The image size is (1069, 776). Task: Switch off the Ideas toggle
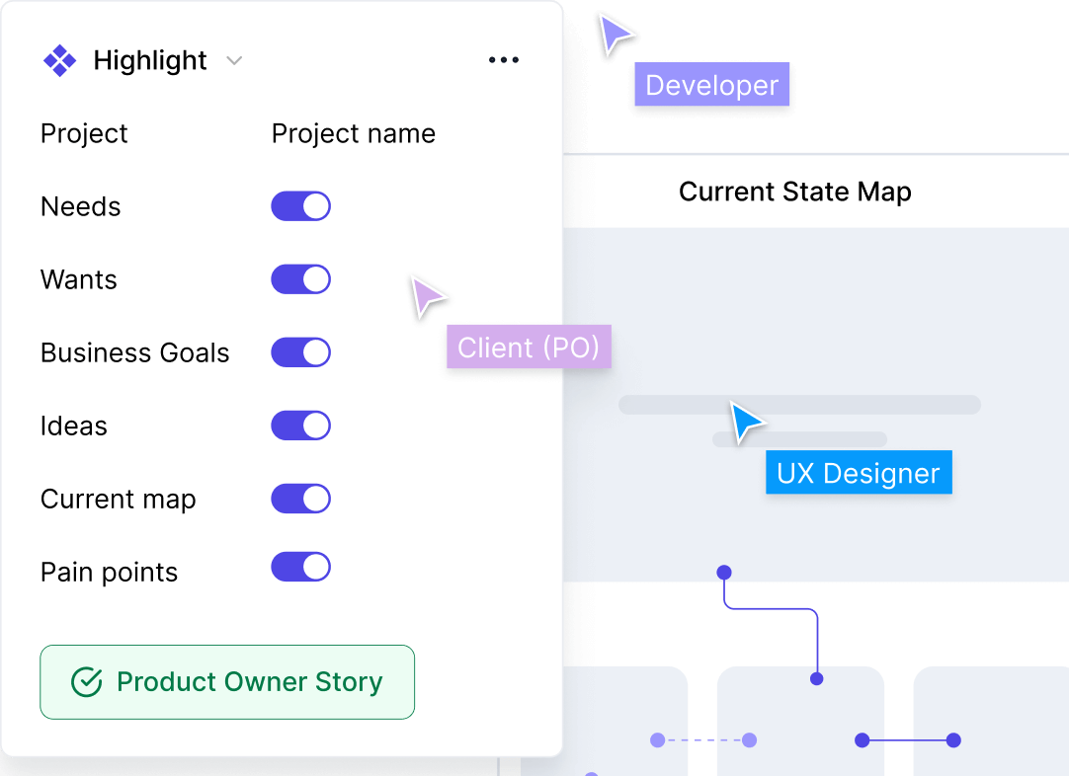301,426
